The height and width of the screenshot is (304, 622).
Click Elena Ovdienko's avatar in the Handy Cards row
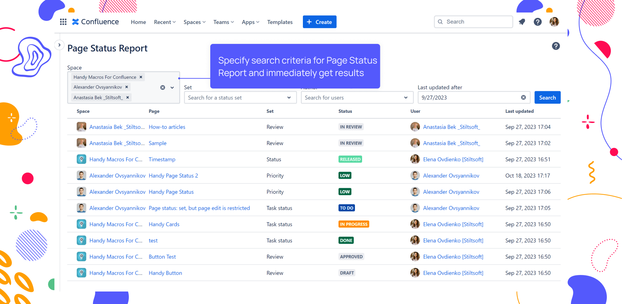point(415,224)
